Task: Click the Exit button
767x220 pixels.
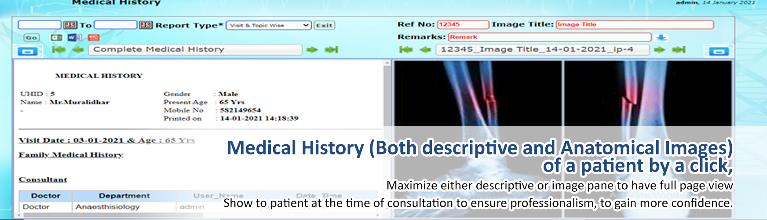Action: click(324, 25)
